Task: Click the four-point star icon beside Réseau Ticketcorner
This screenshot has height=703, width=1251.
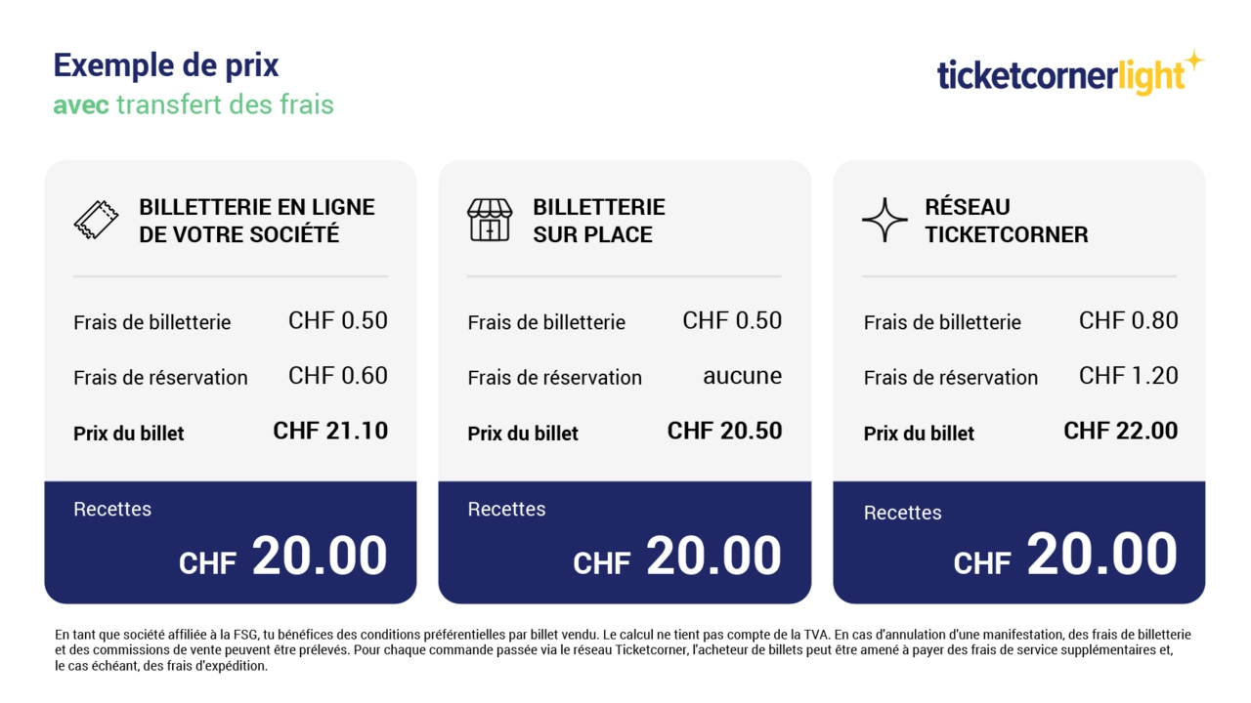Action: (x=884, y=220)
